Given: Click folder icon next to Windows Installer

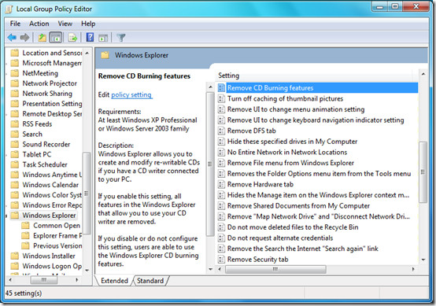Looking at the screenshot, I should point(14,256).
